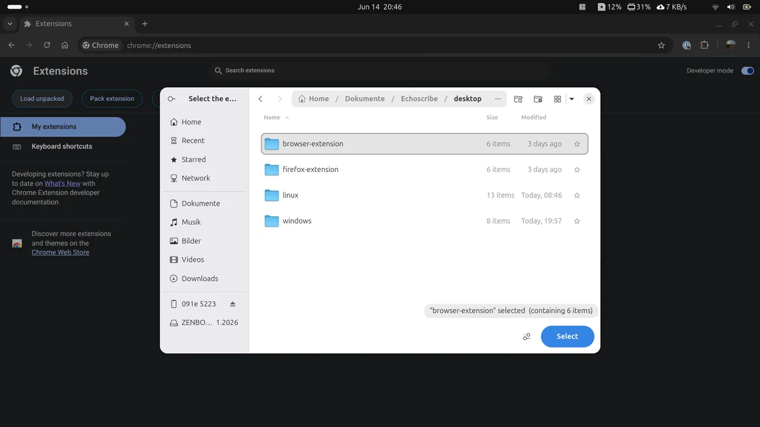This screenshot has width=760, height=427.
Task: Close the Extensions tab
Action: (x=126, y=24)
